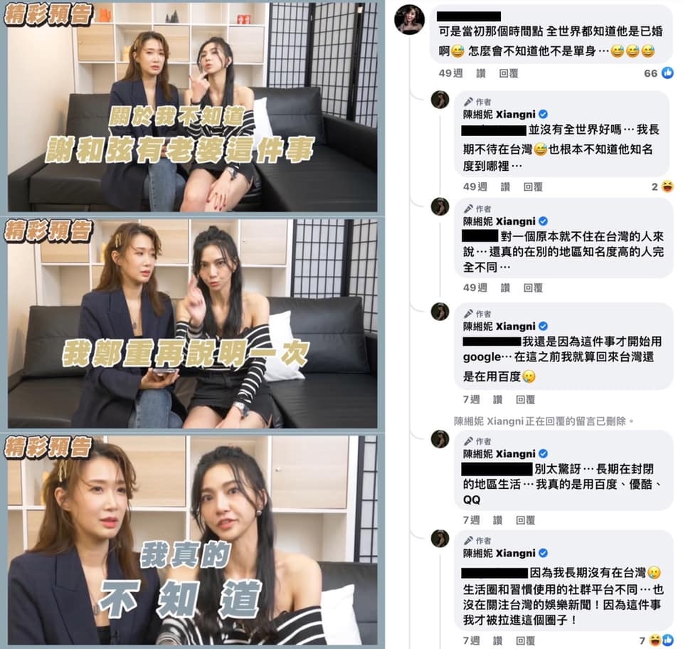Click Xiangni's avatar on the last reply
Viewport: 683px width, 649px height.
[x=440, y=539]
